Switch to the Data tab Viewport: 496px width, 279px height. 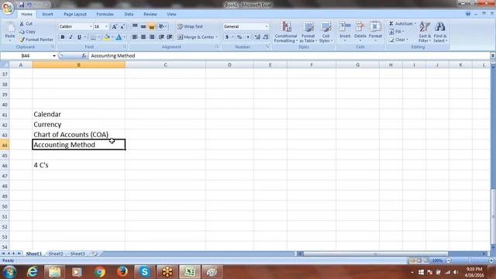pos(129,14)
